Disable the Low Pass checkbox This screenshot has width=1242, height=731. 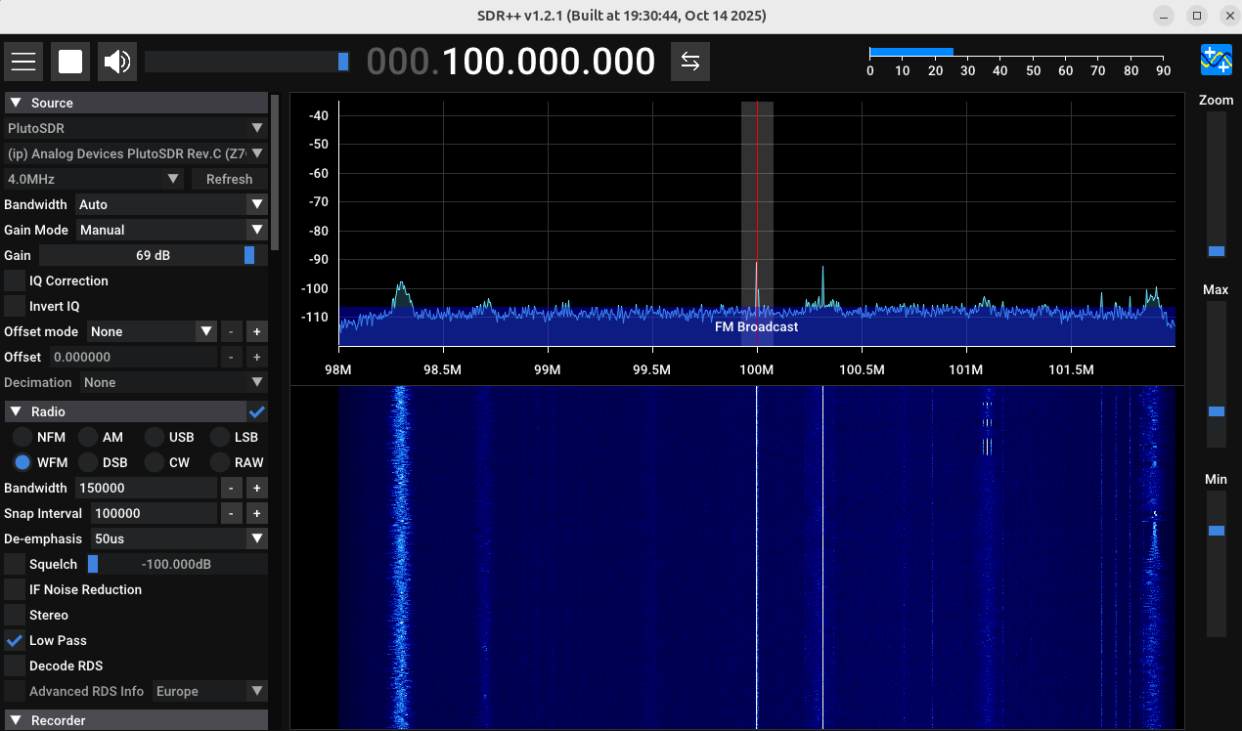click(15, 640)
